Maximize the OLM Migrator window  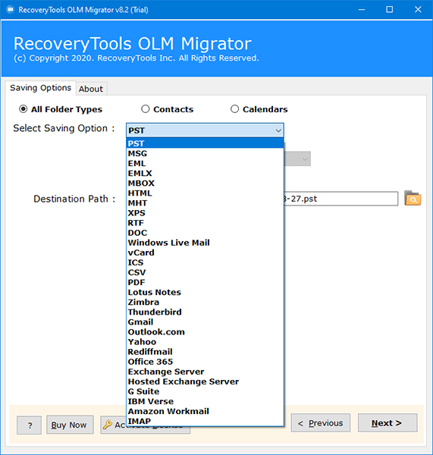[390, 10]
